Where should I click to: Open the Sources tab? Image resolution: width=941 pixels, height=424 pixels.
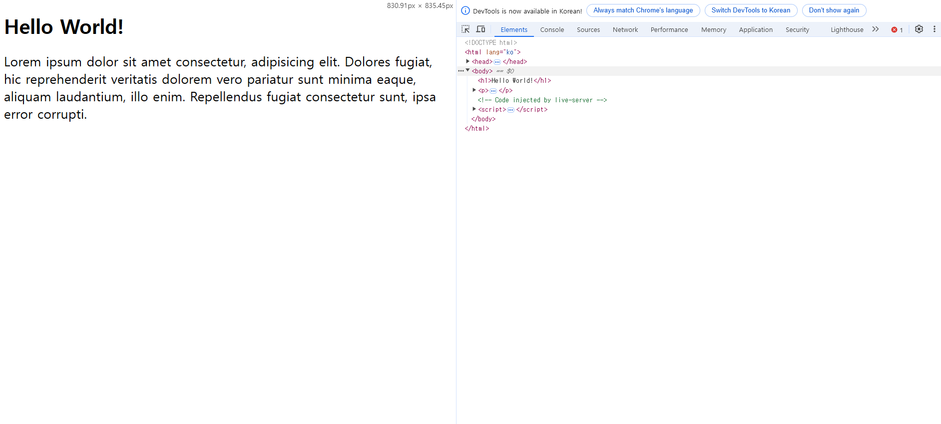pos(588,30)
